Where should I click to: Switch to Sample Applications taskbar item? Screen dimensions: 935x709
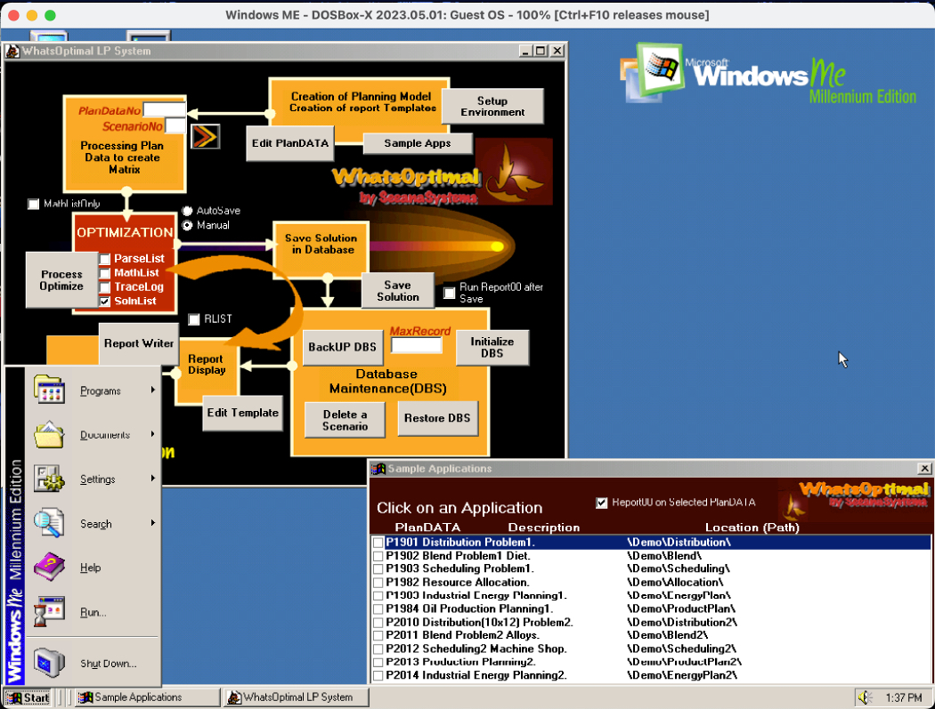point(147,697)
